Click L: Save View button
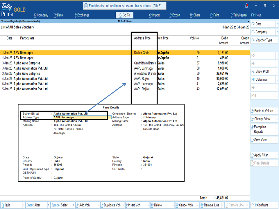The height and width of the screenshot is (209, 279). pos(263,140)
